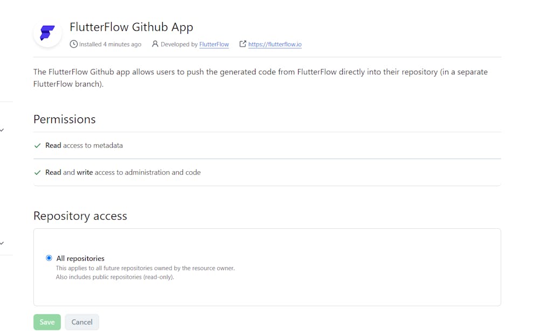Click the Repository access heading

(80, 216)
